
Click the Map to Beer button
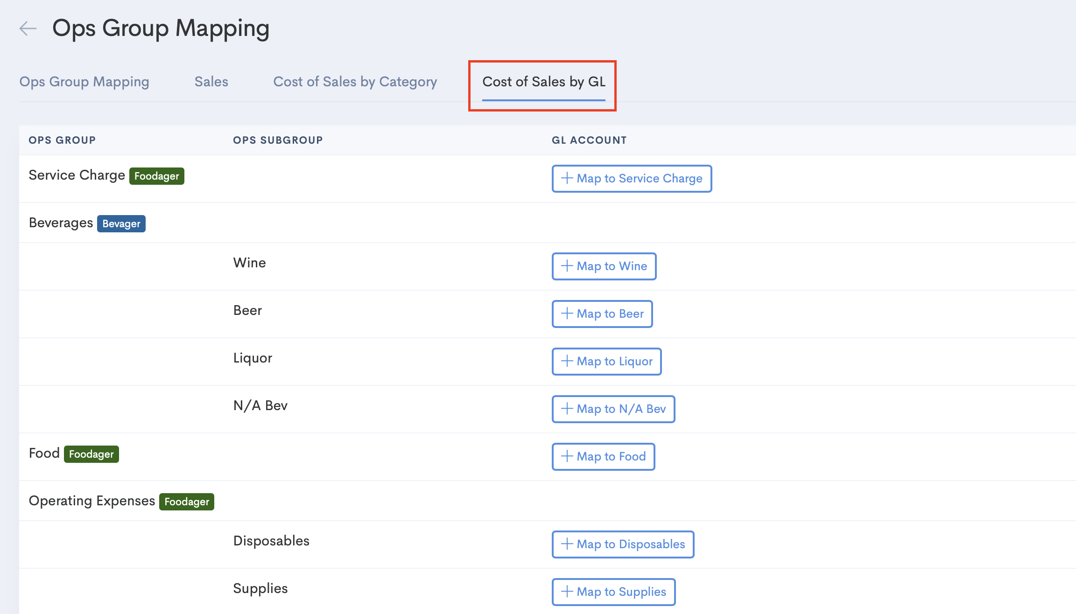(602, 314)
